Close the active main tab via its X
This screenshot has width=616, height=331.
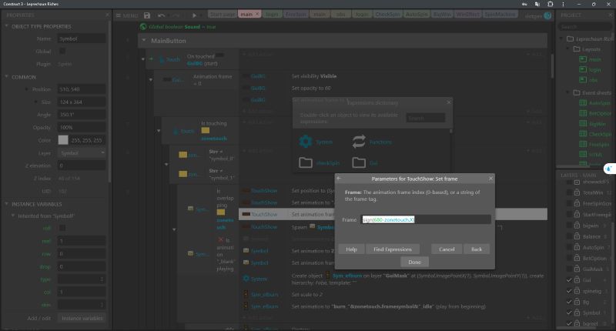257,14
